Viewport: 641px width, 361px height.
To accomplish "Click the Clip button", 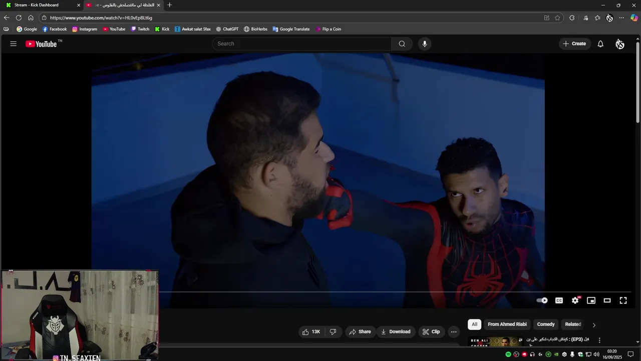I will pos(431,331).
